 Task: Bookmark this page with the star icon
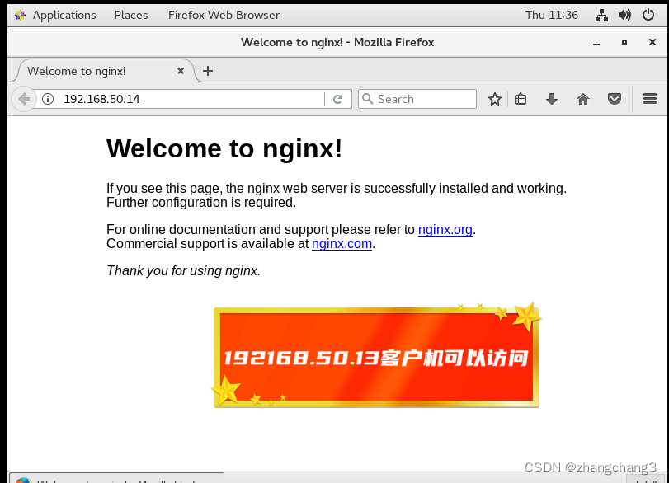click(x=494, y=99)
